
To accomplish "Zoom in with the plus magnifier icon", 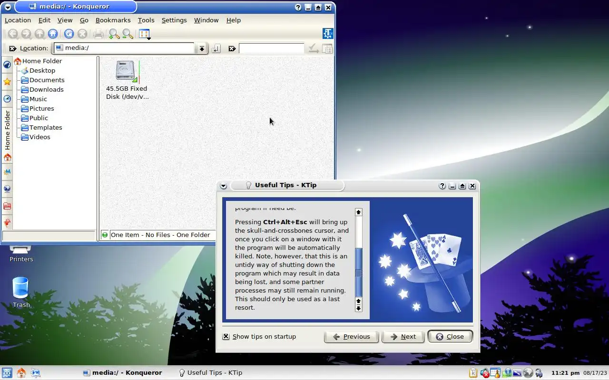I will (x=114, y=34).
